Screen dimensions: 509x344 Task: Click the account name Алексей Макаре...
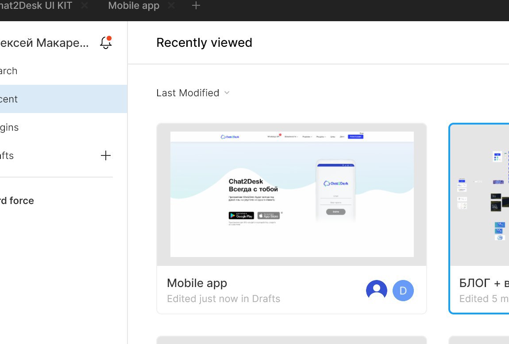44,43
